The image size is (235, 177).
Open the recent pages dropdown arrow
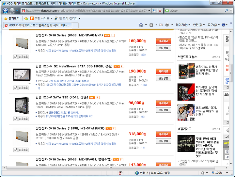pyautogui.click(x=17, y=11)
